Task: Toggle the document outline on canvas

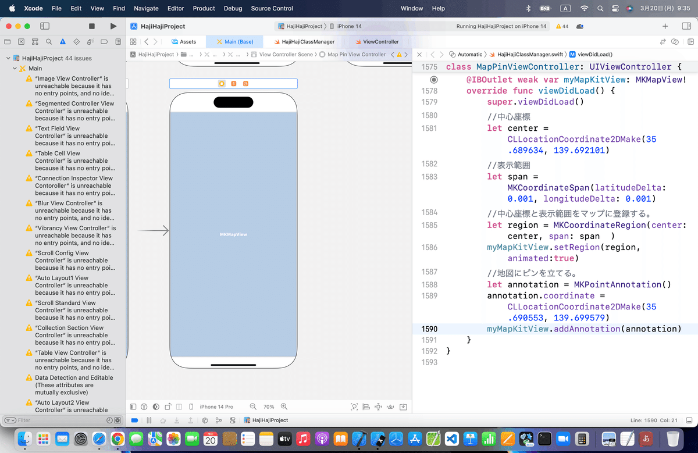Action: (x=133, y=406)
